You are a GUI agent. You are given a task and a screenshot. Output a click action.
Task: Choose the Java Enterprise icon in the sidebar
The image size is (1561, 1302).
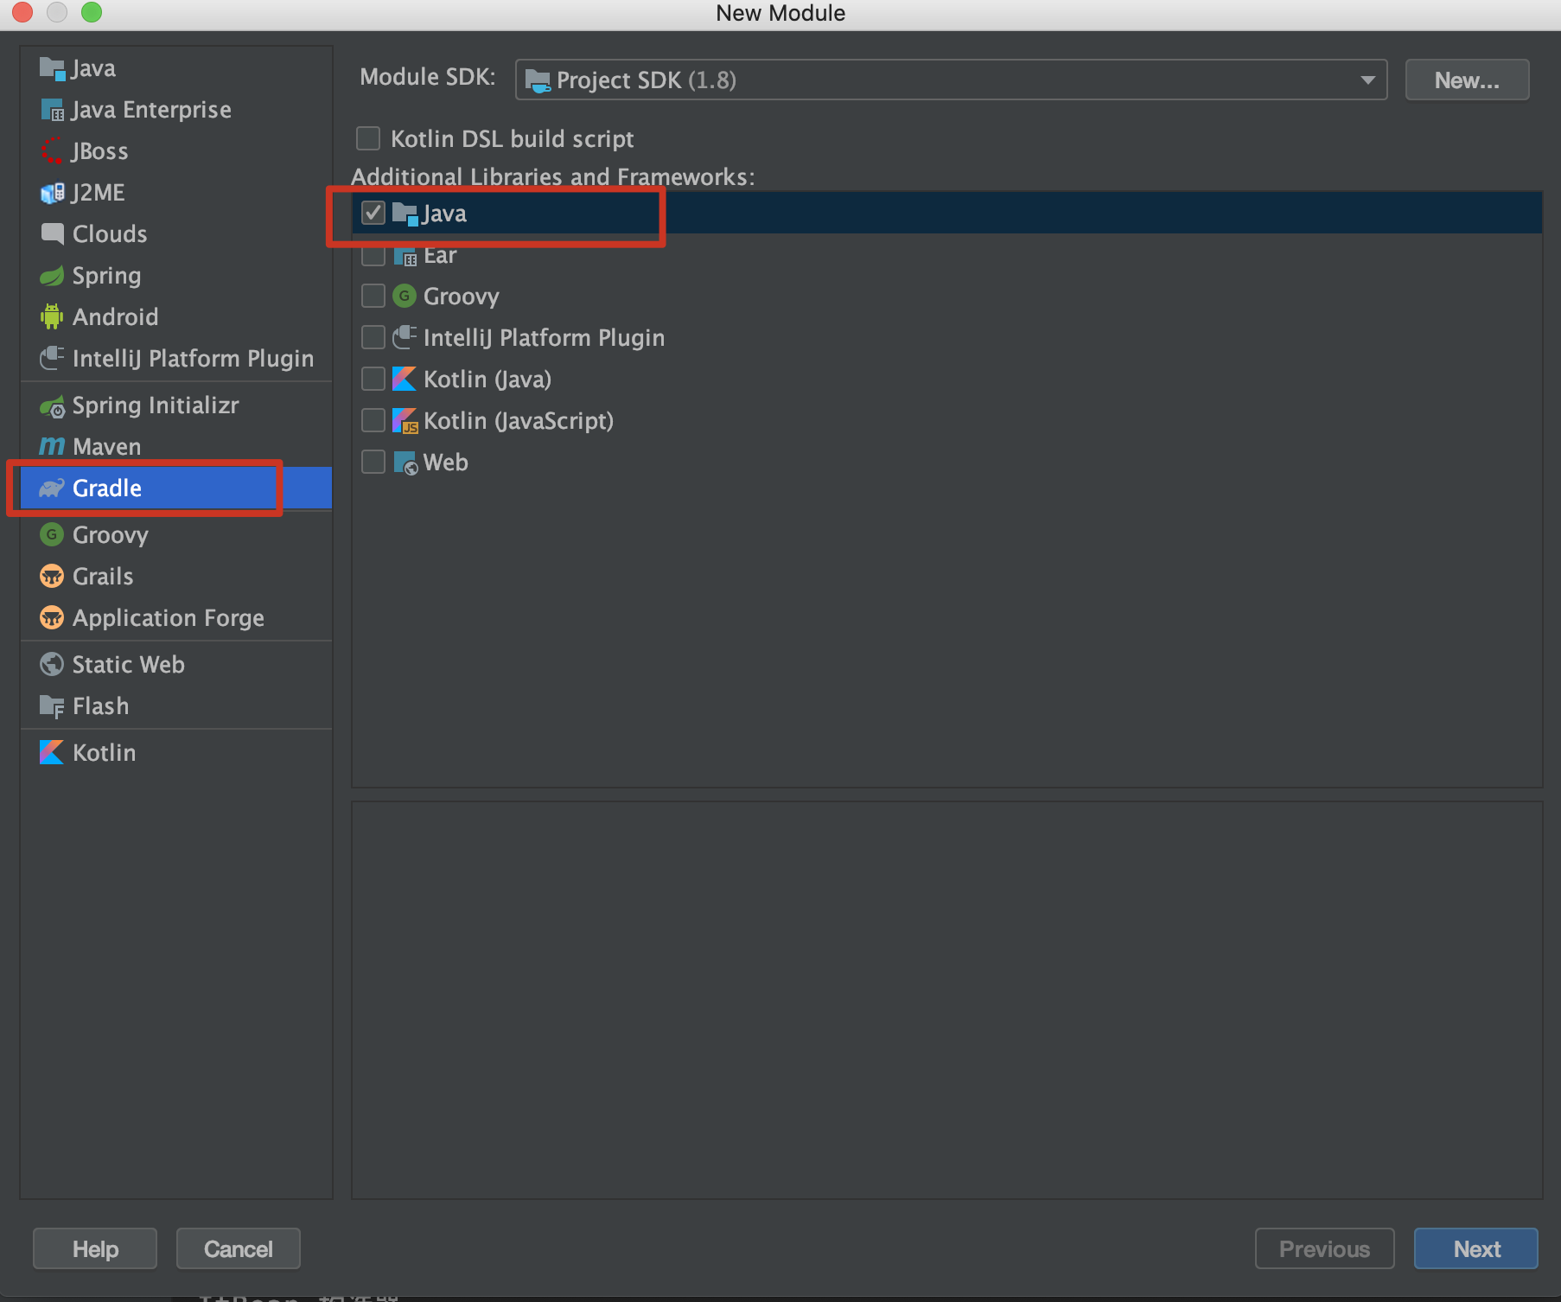click(x=52, y=110)
